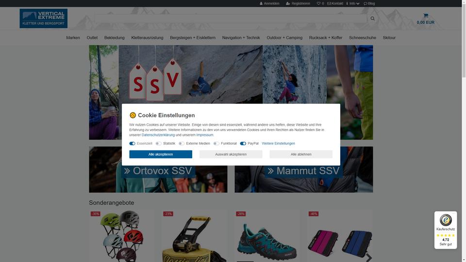Click the Registrieren link
The width and height of the screenshot is (466, 262).
(298, 3)
